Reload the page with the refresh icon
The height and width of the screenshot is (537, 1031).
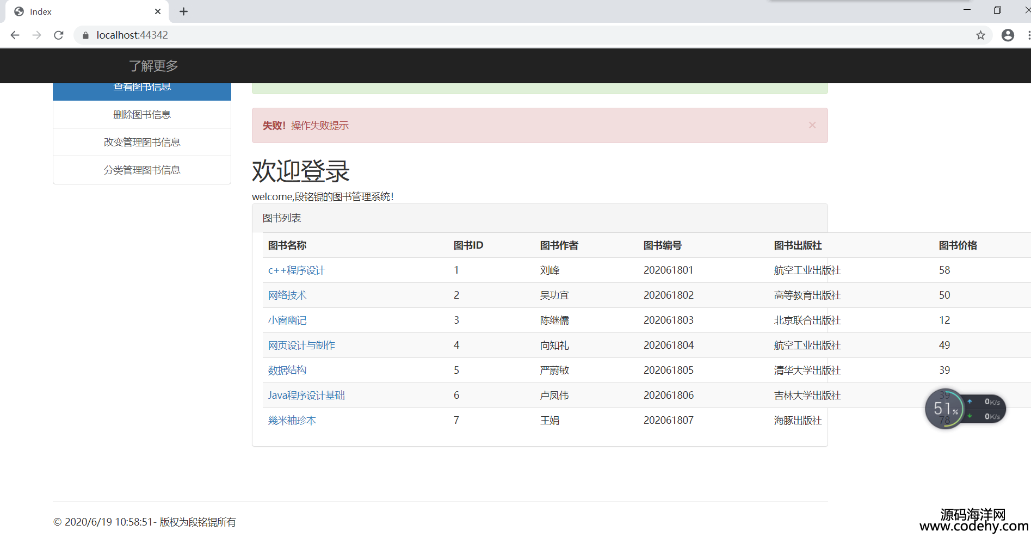(59, 35)
